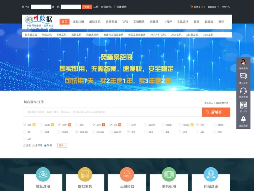Viewport: 254px width, 191px height.
Task: Click the domain name search input
Action: click(x=113, y=112)
